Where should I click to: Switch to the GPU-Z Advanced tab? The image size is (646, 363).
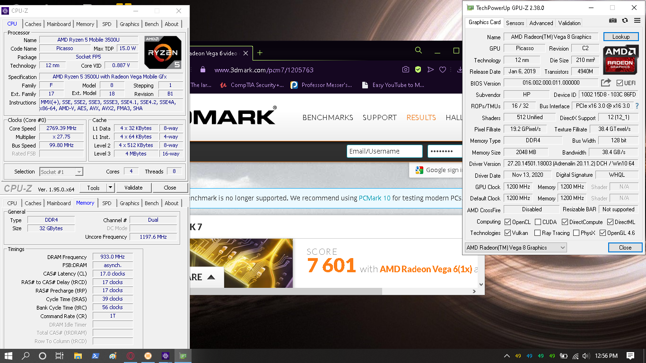point(541,23)
